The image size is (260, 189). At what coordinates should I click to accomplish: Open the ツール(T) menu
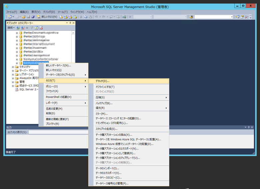pos(63,12)
